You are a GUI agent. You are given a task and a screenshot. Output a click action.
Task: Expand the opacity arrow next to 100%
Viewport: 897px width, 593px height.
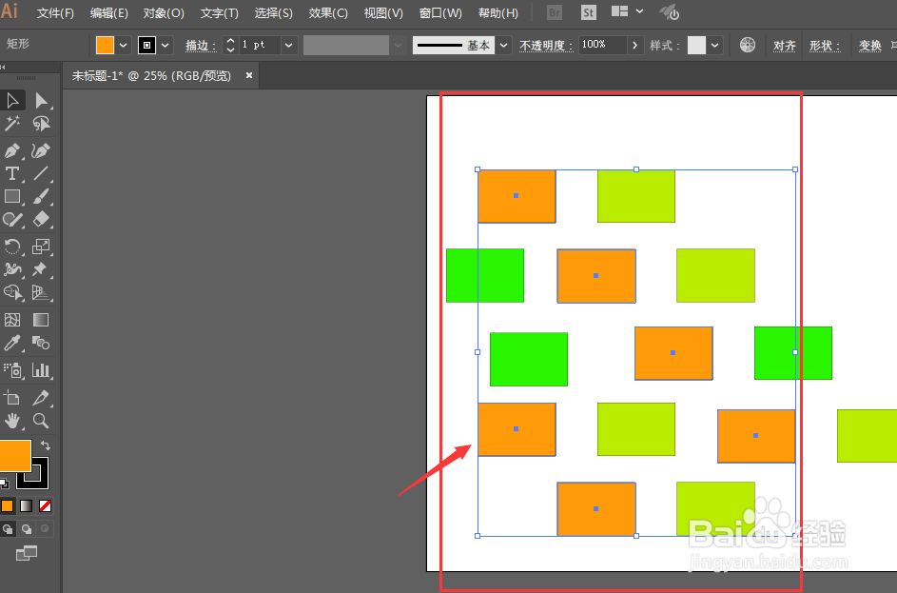634,46
